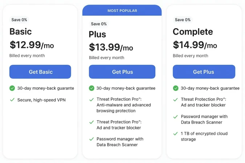Click checkmark beside 1 TB encrypted cloud storage
Image resolution: width=245 pixels, height=163 pixels.
[176, 134]
